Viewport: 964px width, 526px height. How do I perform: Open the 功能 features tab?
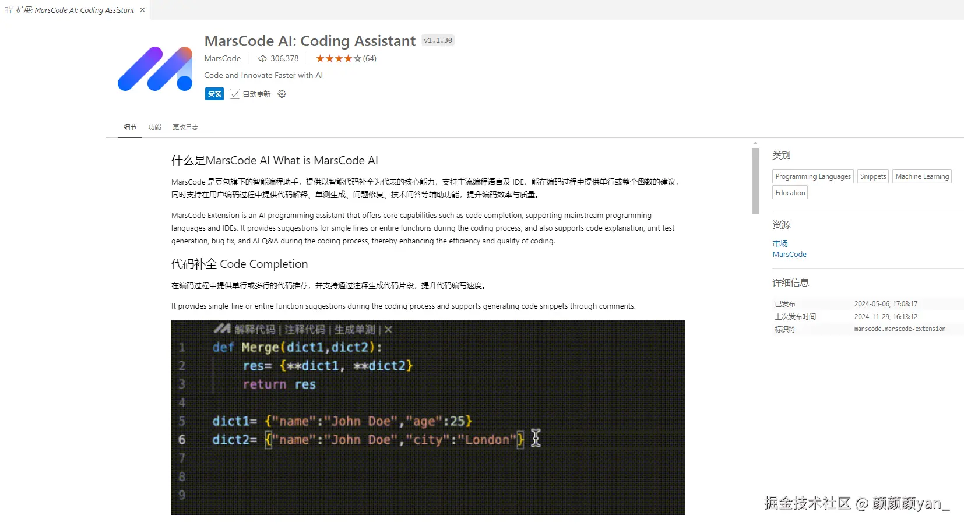point(154,127)
